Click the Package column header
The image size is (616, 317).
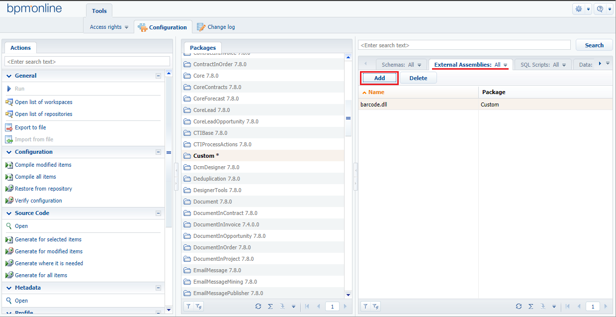pyautogui.click(x=545, y=92)
